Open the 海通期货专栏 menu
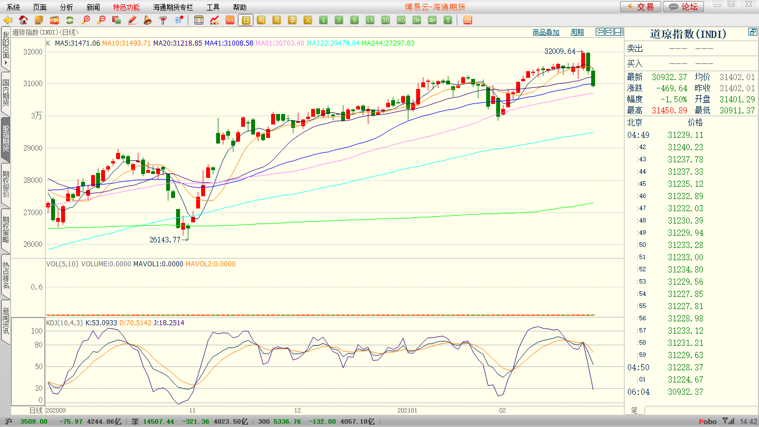Screen dimensions: 759x427 pos(173,7)
